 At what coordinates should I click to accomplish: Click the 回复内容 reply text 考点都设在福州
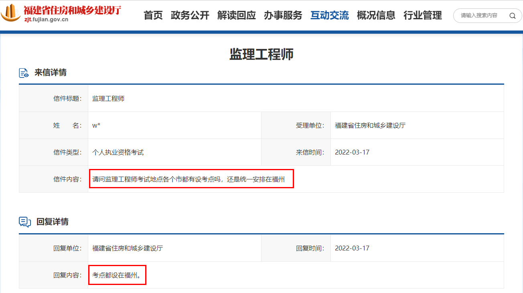[117, 275]
